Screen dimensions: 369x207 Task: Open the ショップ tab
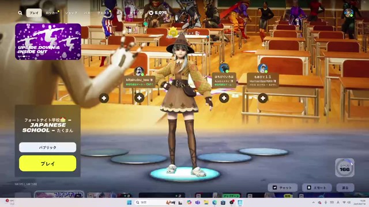[71, 13]
